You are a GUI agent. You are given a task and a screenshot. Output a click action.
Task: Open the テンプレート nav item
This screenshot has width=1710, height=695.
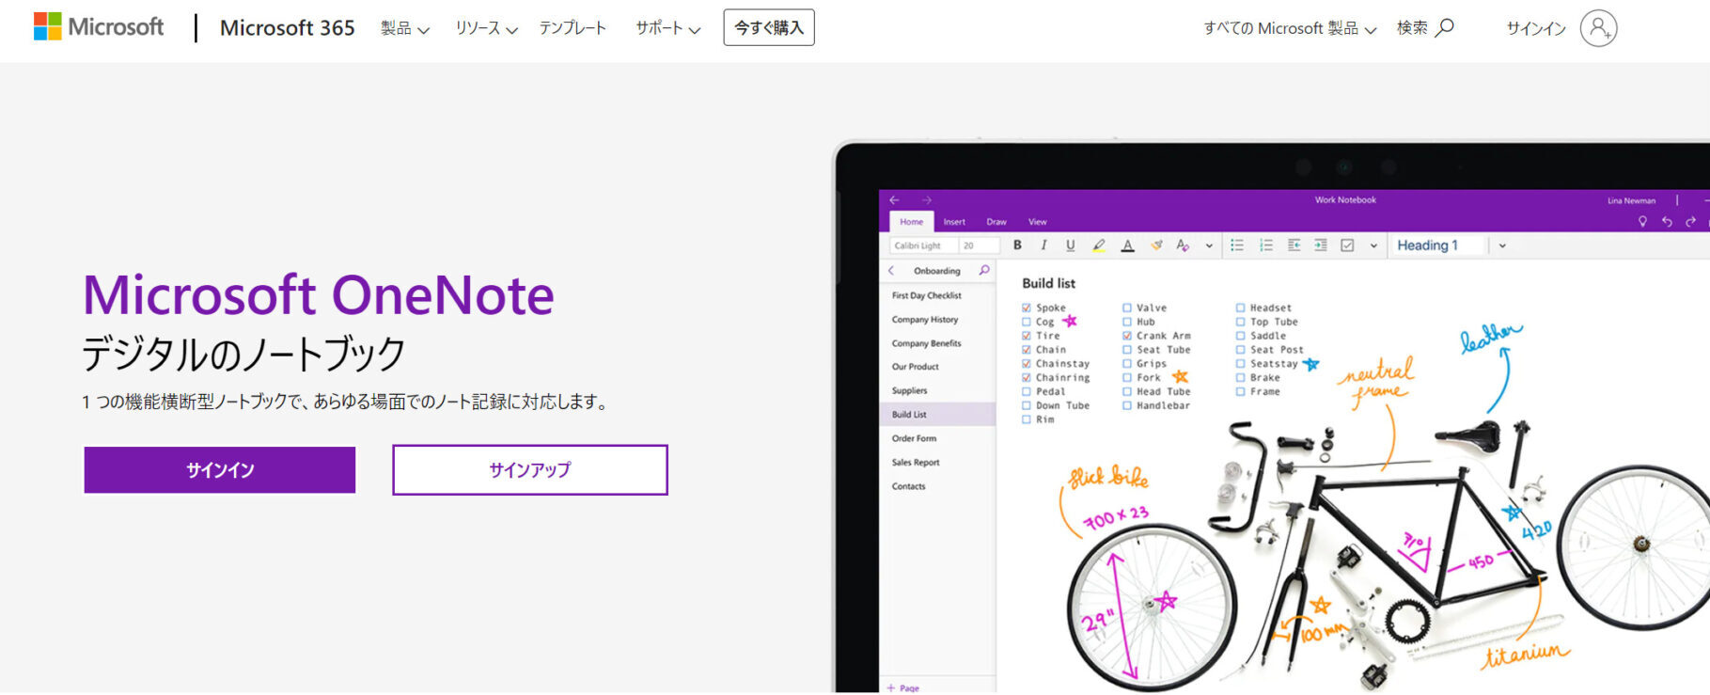click(573, 28)
